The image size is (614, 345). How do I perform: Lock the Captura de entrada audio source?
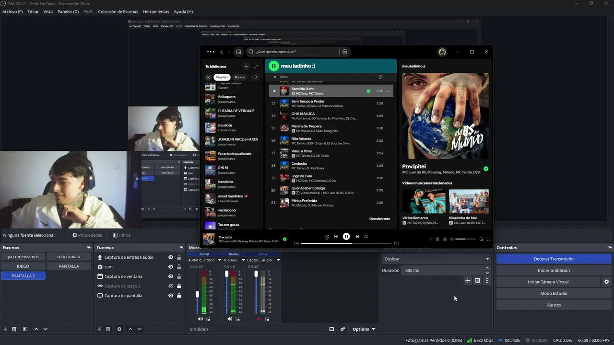point(179,257)
